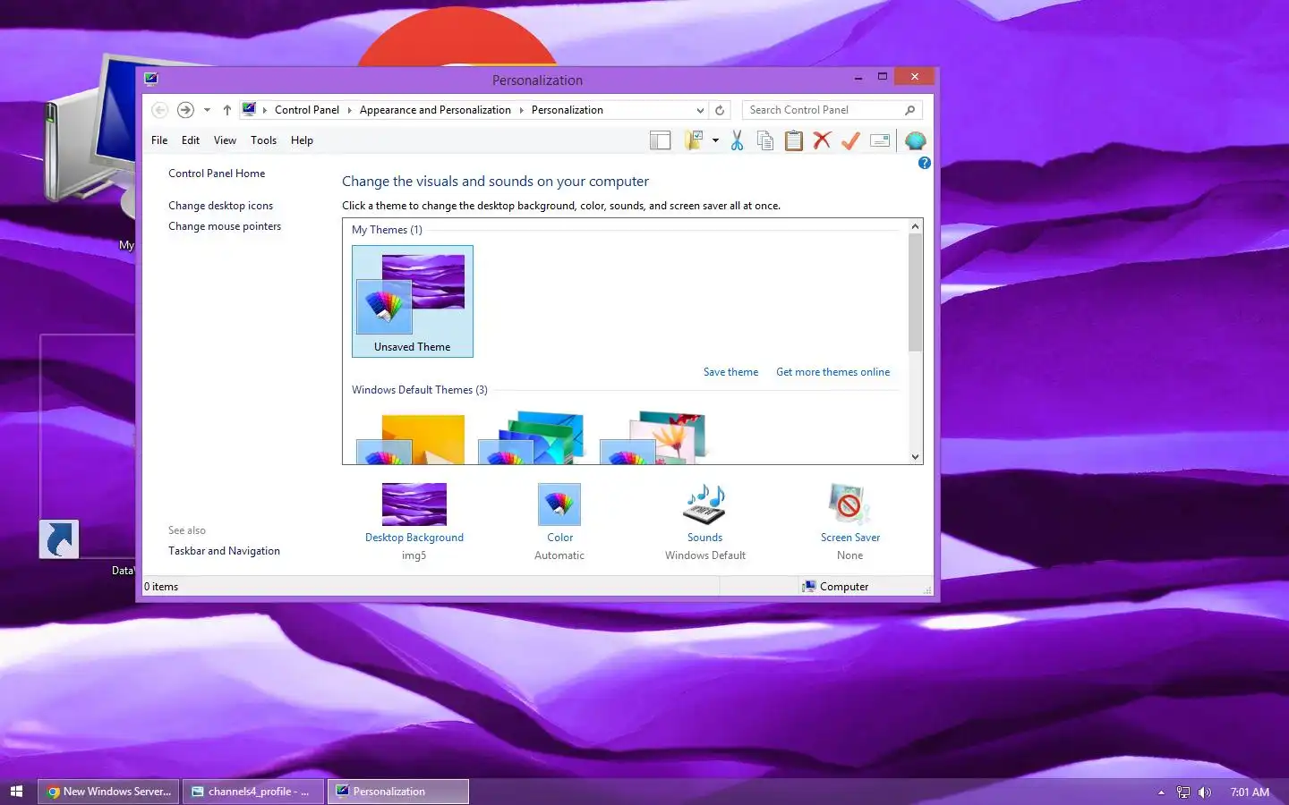Image resolution: width=1289 pixels, height=805 pixels.
Task: Open the Sounds keyboard icon
Action: click(x=704, y=504)
